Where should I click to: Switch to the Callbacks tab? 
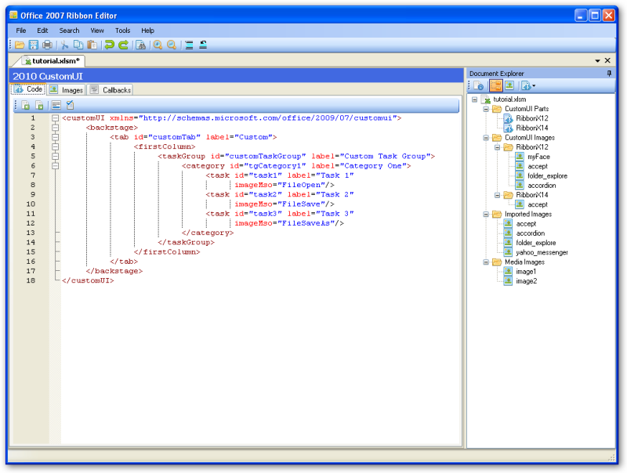point(114,89)
